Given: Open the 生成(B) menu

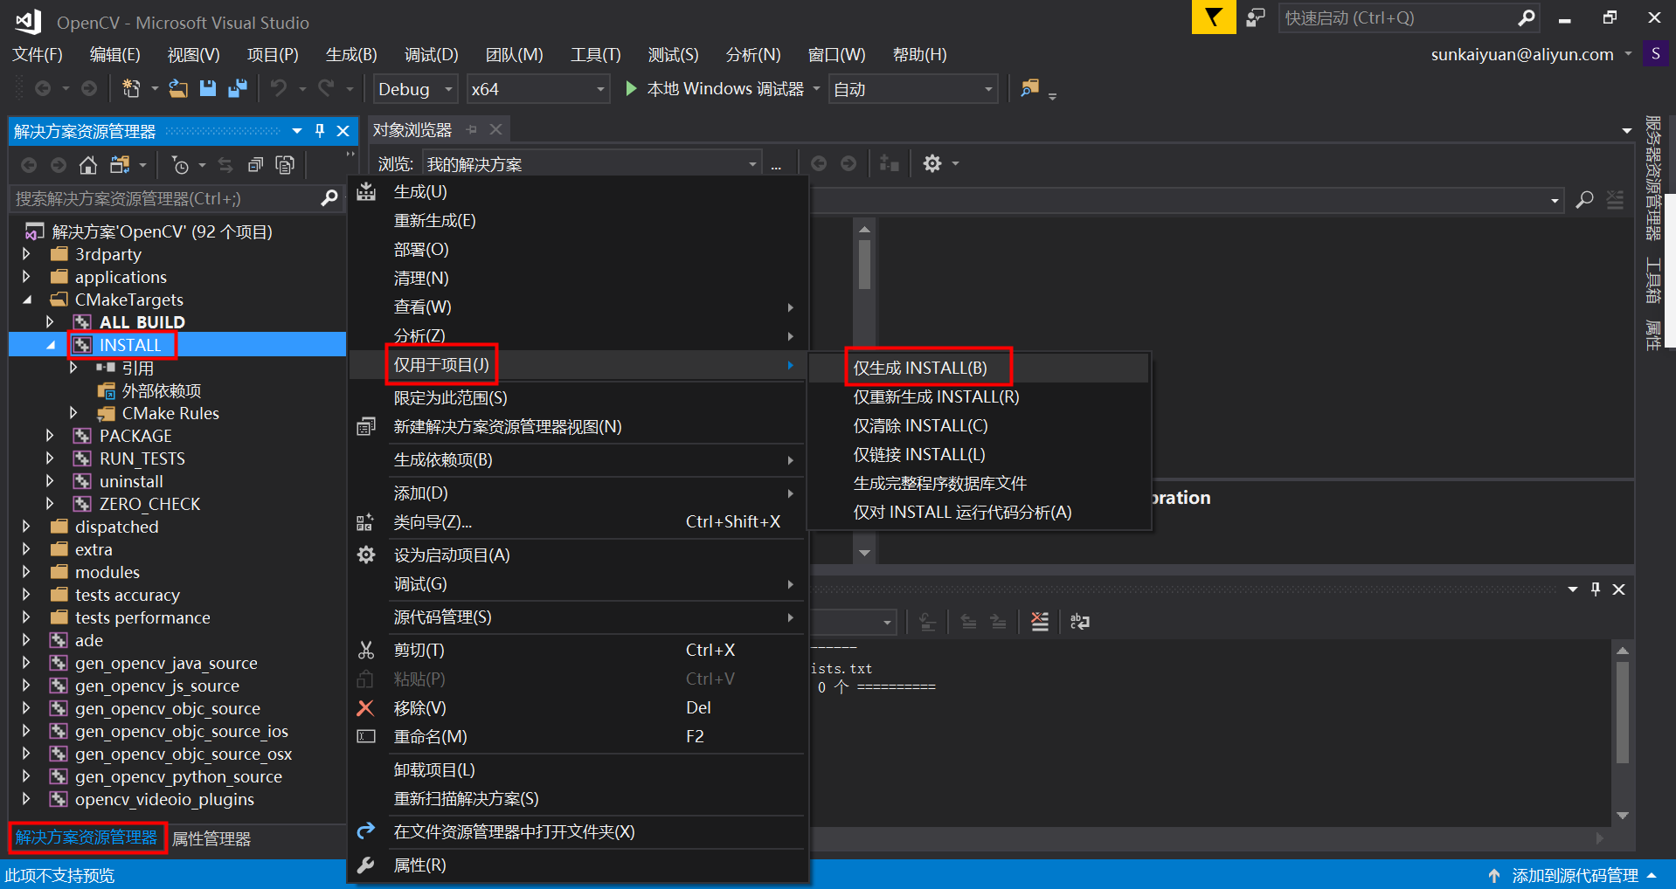Looking at the screenshot, I should coord(351,54).
